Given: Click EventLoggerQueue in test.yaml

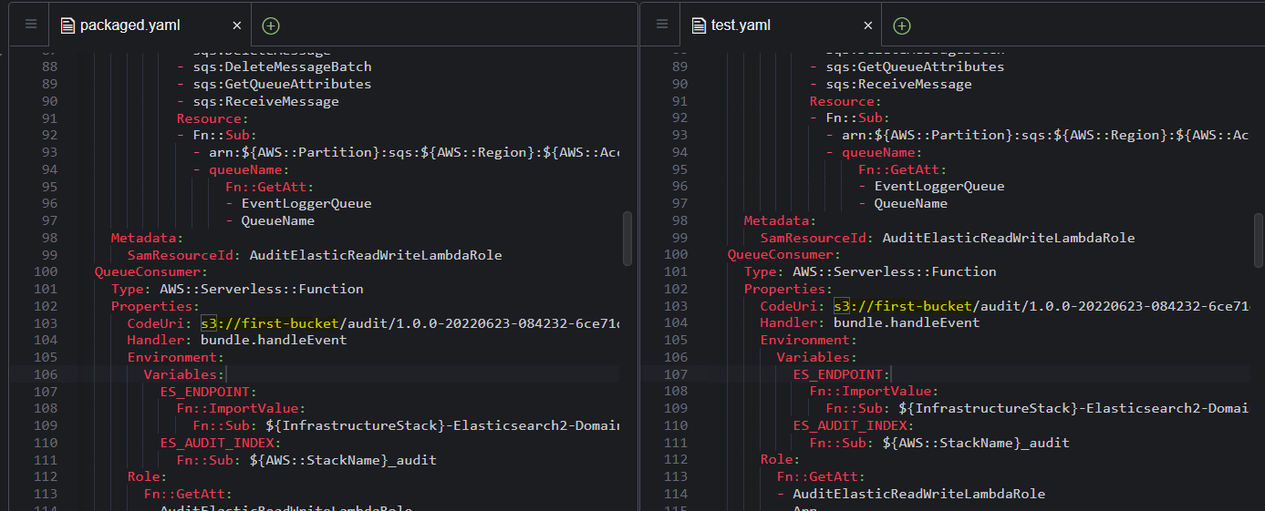Looking at the screenshot, I should click(x=939, y=186).
